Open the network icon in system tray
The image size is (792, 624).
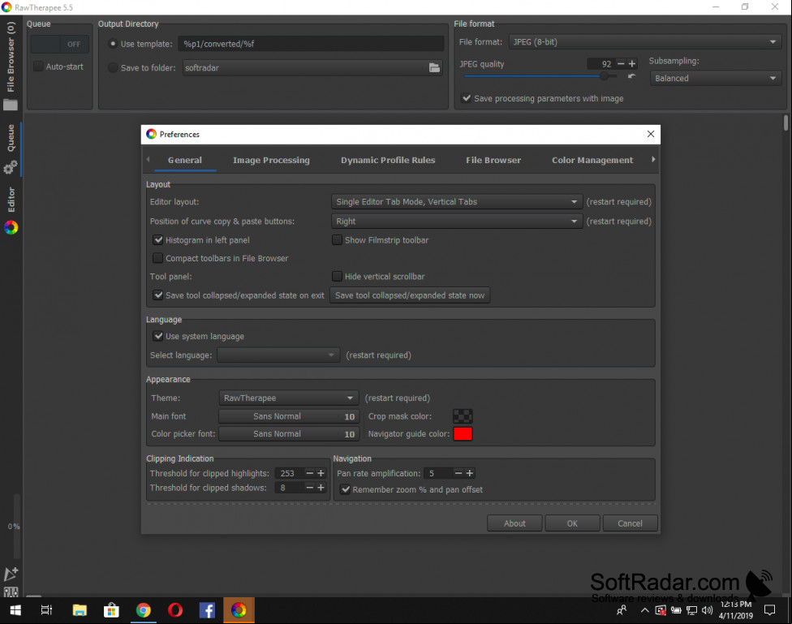[x=691, y=610]
